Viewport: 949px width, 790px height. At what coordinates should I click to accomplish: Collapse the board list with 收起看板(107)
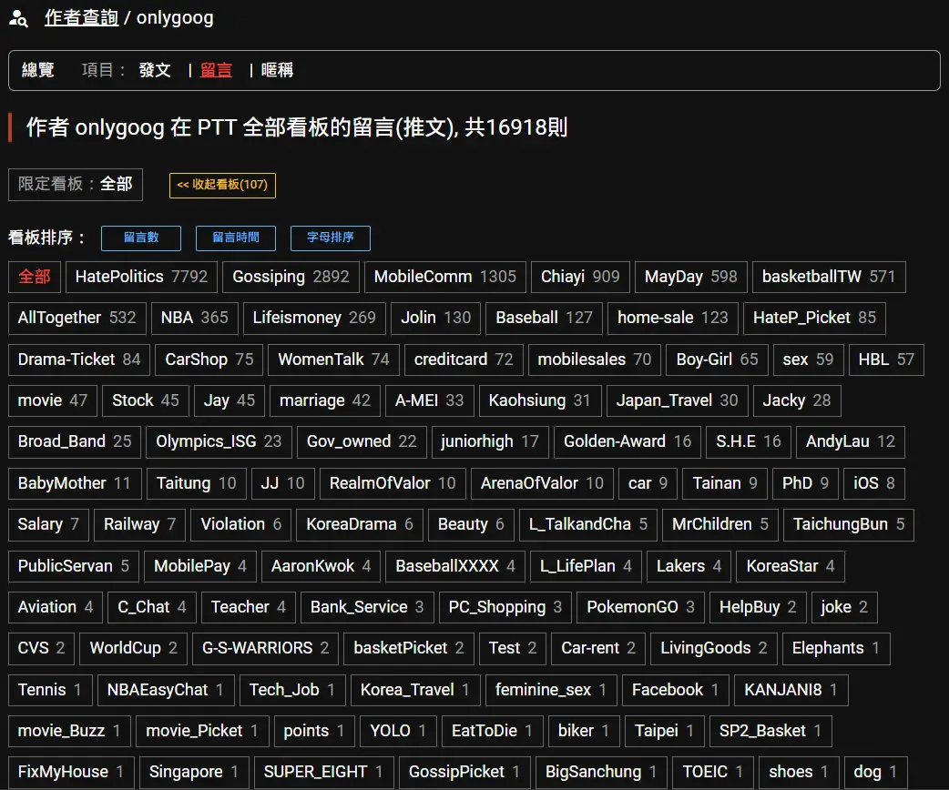coord(222,185)
